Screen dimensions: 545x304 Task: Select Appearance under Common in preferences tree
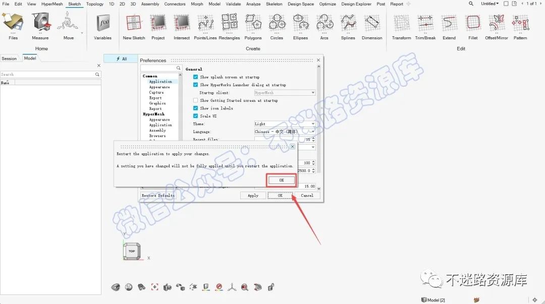[159, 87]
